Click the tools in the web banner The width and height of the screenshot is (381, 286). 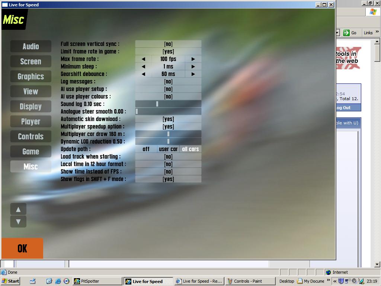(x=348, y=58)
